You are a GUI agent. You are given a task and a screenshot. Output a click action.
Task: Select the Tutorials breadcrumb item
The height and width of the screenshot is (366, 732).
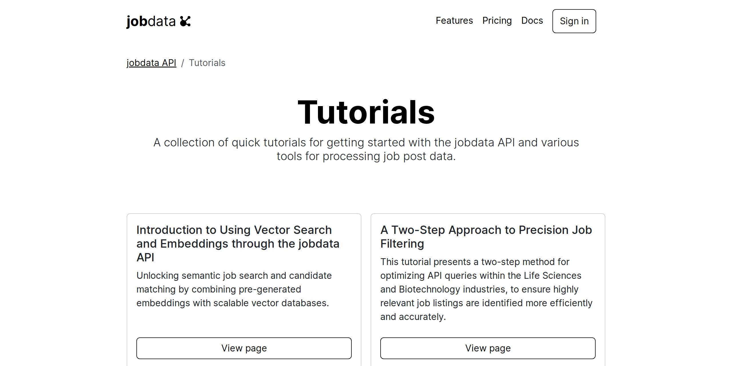click(207, 63)
